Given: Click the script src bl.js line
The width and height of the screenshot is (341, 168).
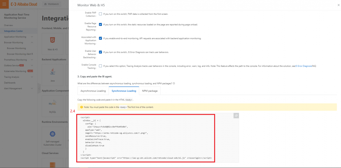Looking at the screenshot, I should 146,158.
